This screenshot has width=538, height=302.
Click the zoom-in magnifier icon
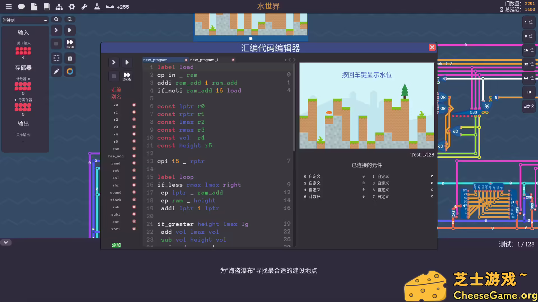click(56, 19)
